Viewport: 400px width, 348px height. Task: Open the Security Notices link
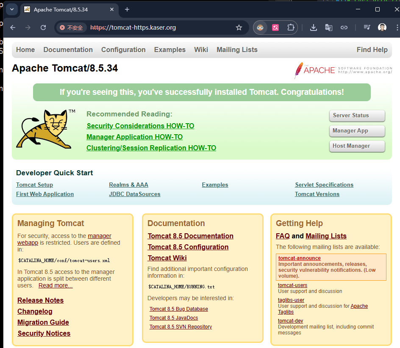coord(44,333)
